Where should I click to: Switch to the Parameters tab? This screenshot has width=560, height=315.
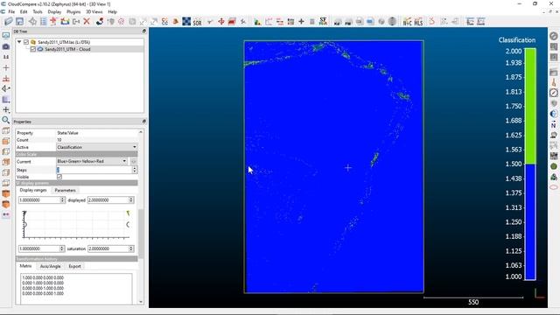tap(65, 191)
